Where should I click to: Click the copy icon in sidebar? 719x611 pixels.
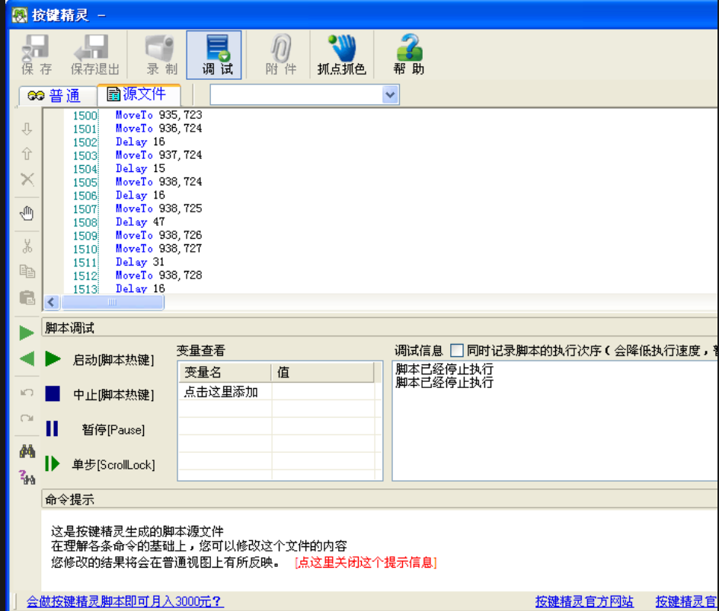27,271
